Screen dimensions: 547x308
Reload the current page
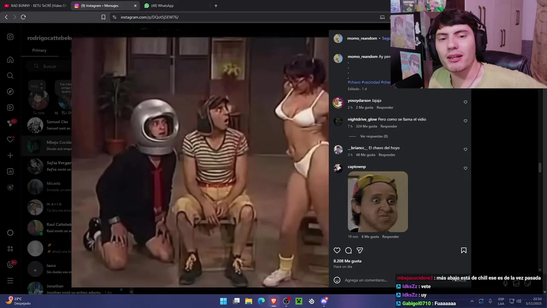(x=23, y=17)
